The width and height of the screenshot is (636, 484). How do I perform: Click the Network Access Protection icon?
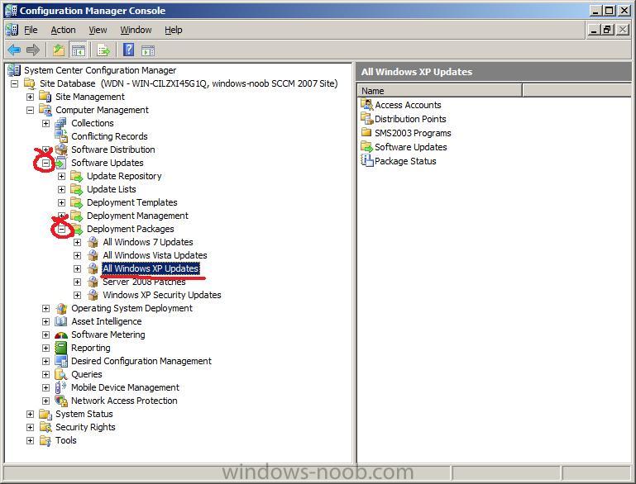[x=61, y=401]
